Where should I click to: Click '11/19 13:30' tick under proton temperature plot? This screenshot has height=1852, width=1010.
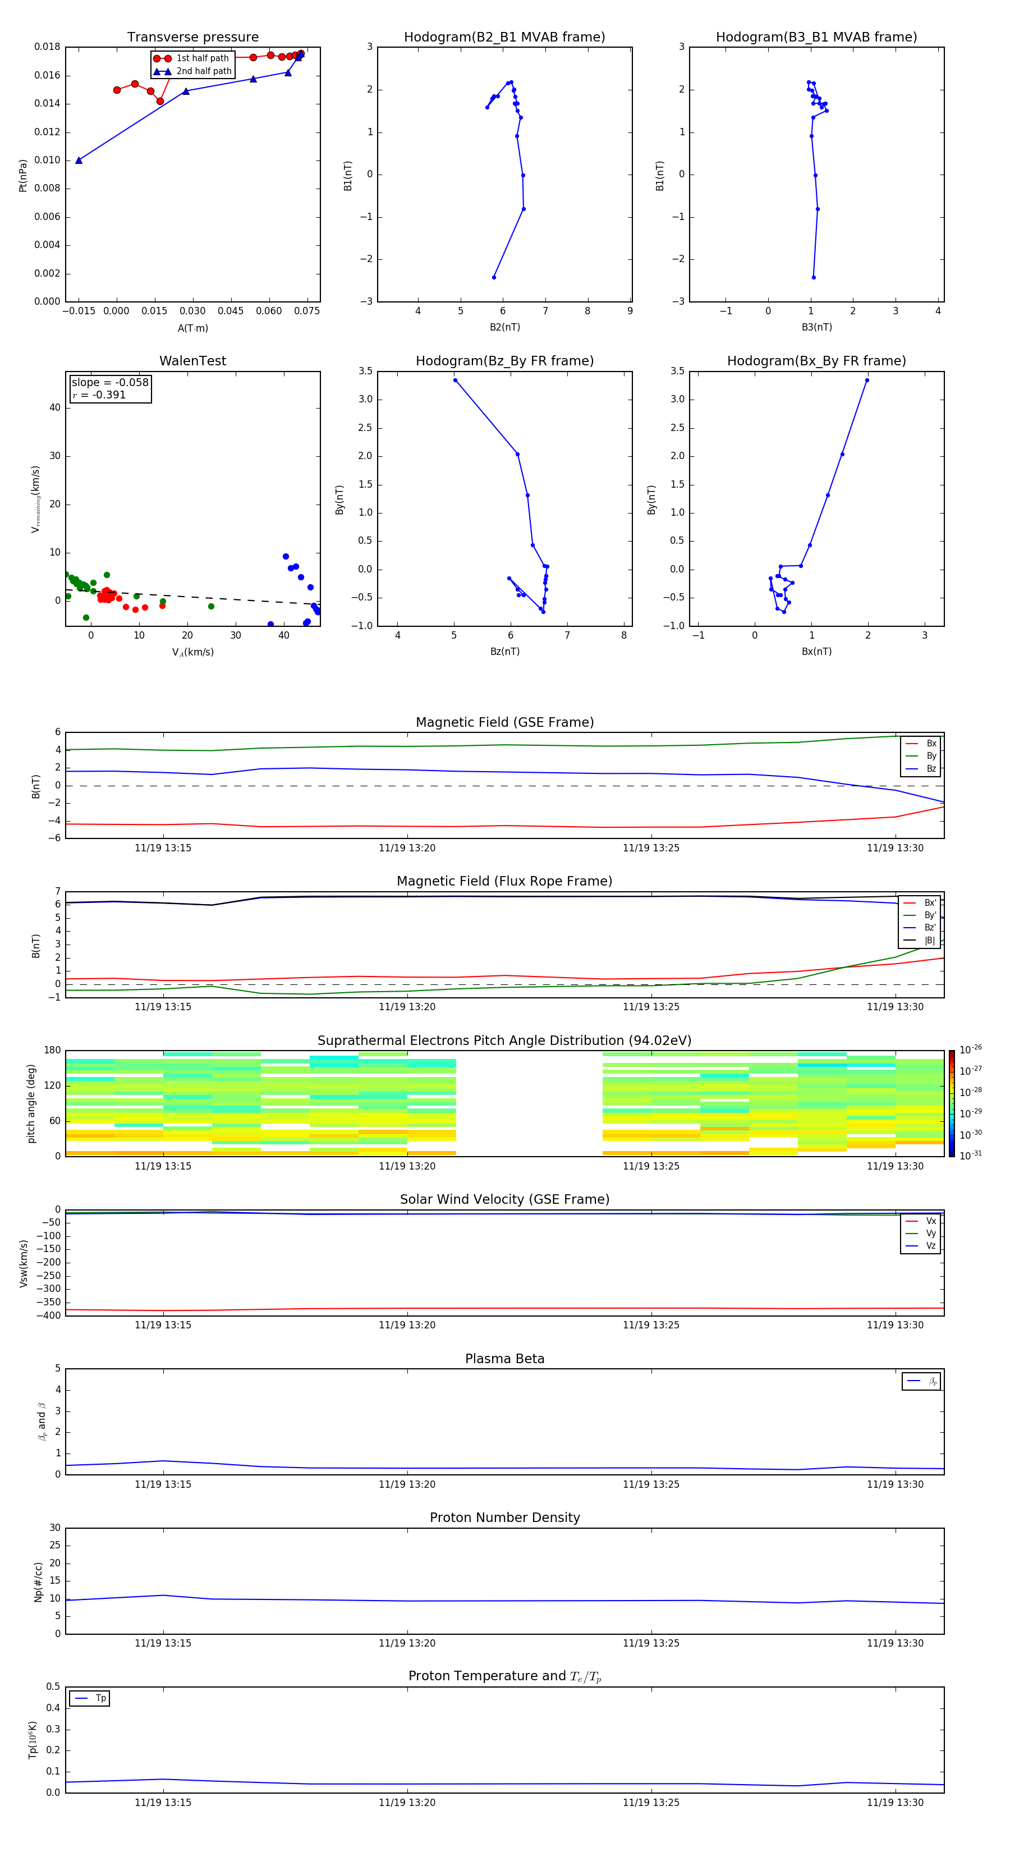pos(895,1803)
